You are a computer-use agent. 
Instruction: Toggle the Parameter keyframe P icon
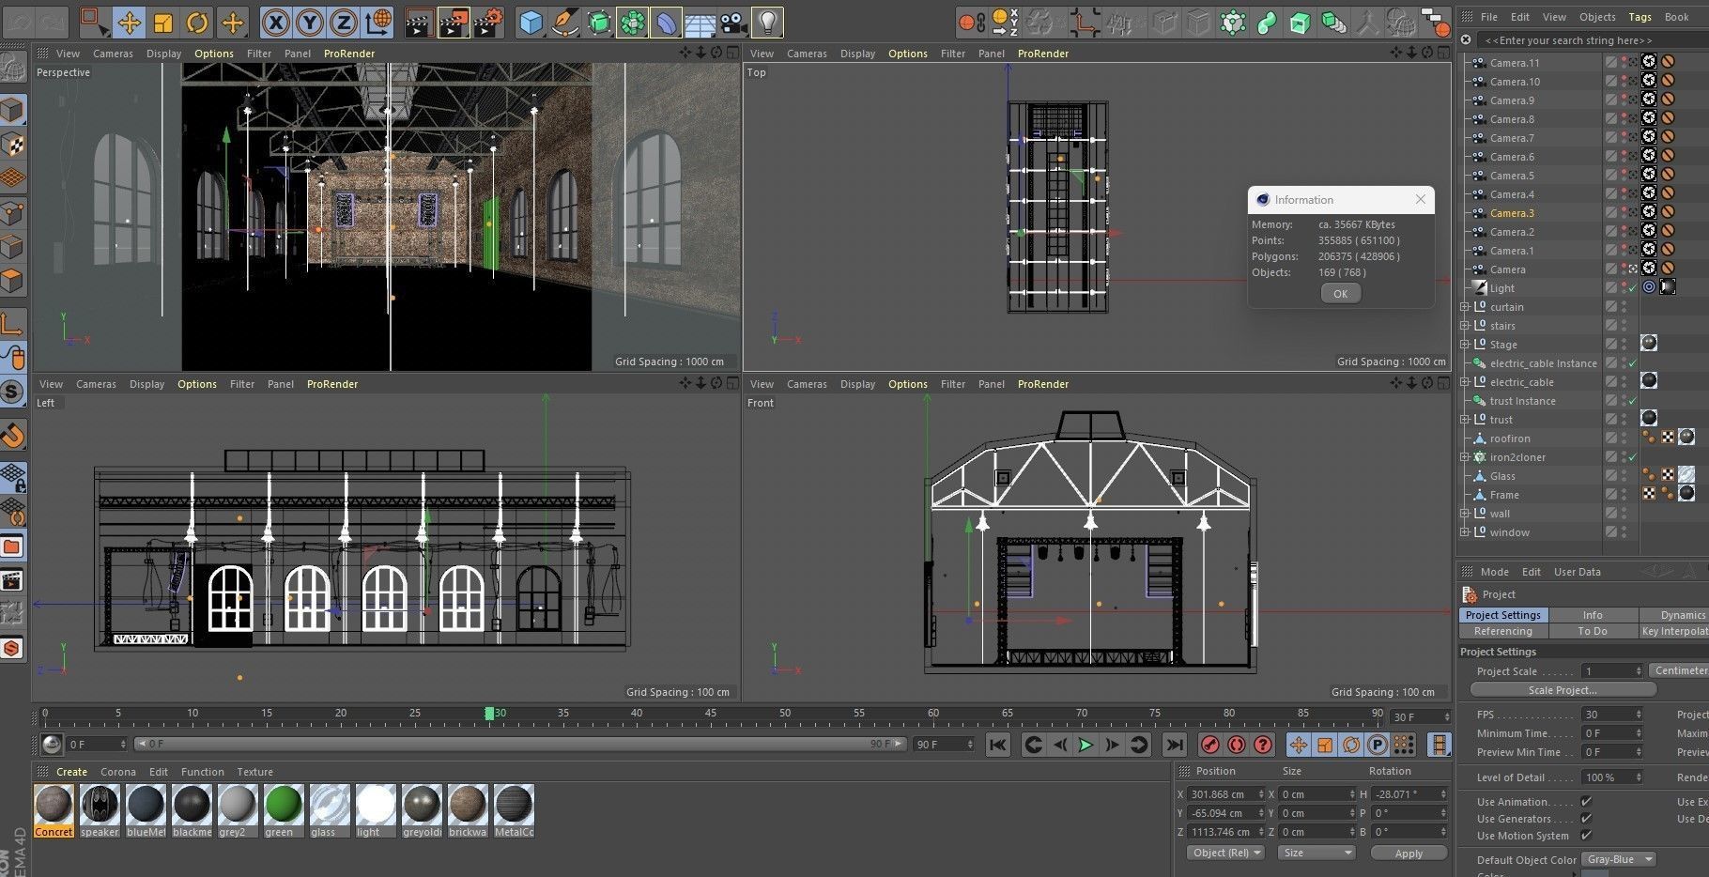pyautogui.click(x=1378, y=745)
